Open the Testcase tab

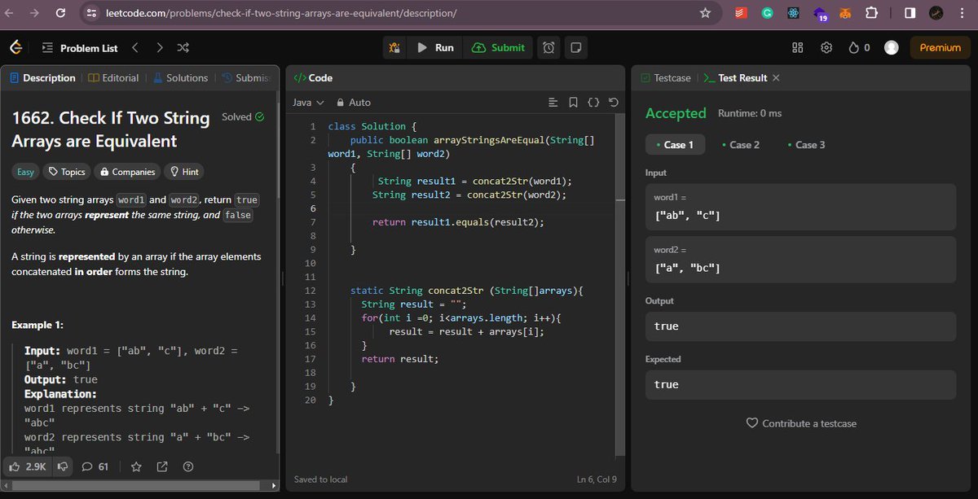point(665,78)
